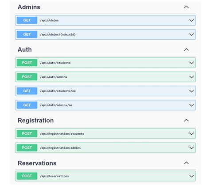Click the GET badge for /api/Auth/admins/me
The width and height of the screenshot is (210, 185).
(27, 105)
